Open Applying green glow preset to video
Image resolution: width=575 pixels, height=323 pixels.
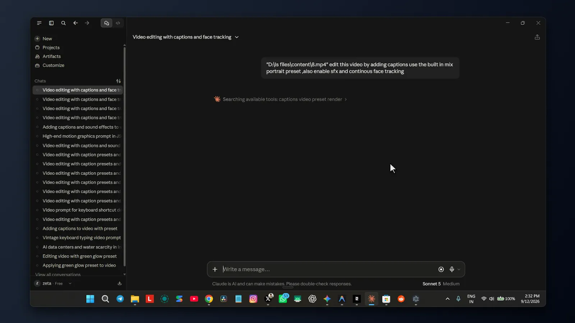pyautogui.click(x=78, y=266)
